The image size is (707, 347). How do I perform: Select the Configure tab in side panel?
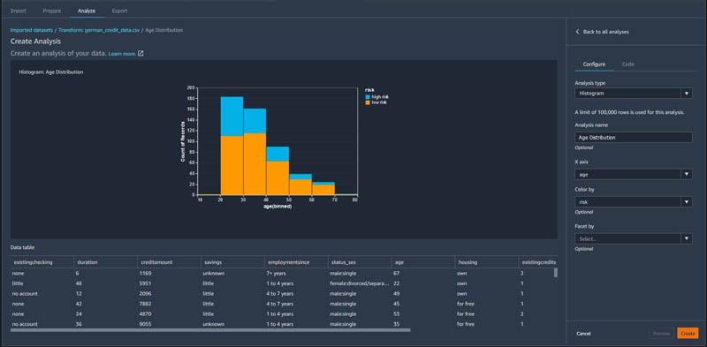point(594,64)
